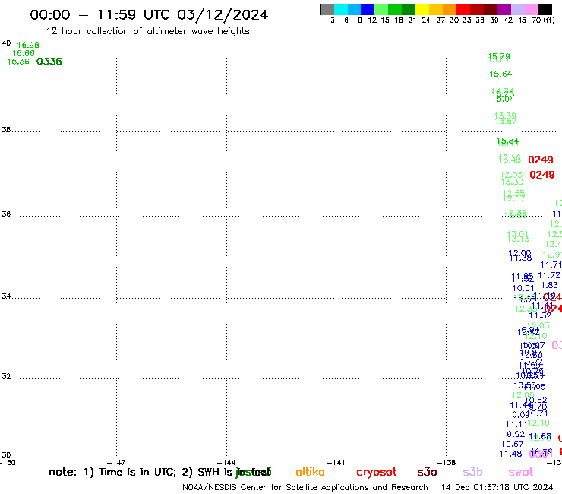
Task: Click wave height value 10.67
Action: pos(512,445)
